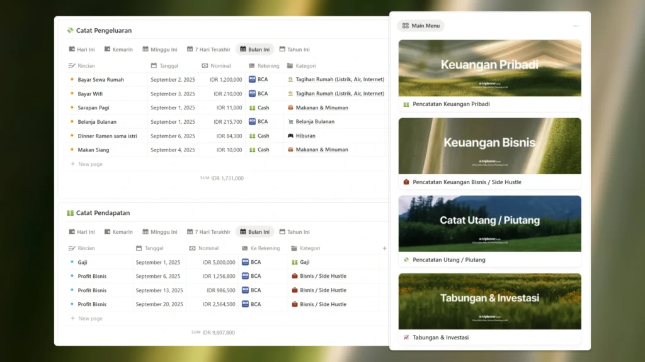Open the Keuangan Pribadi banner card

489,68
